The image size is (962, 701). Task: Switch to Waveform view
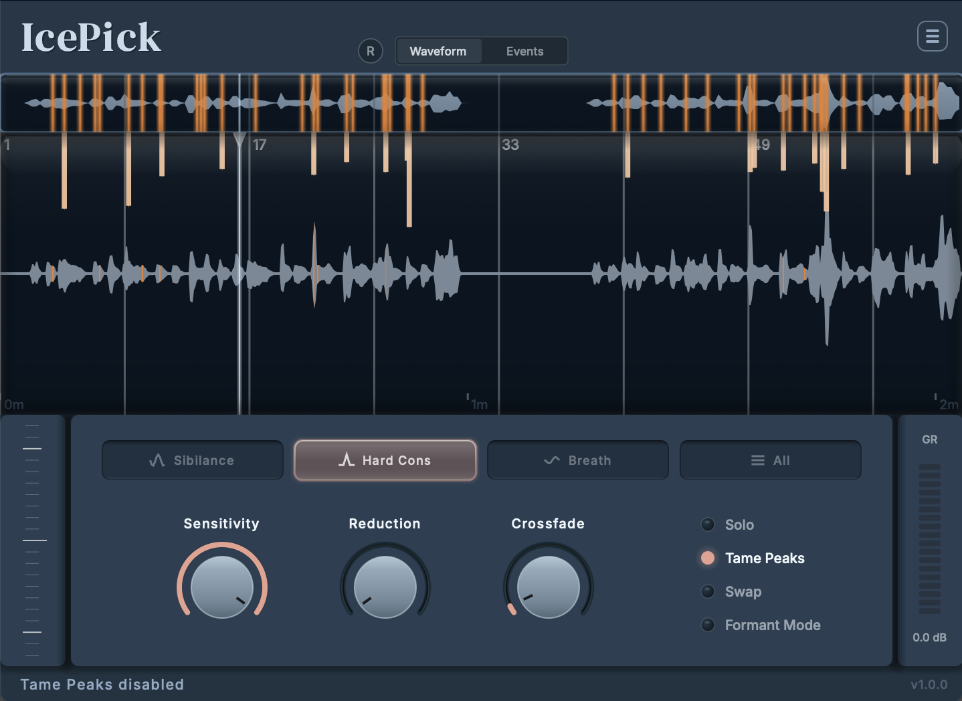tap(438, 51)
